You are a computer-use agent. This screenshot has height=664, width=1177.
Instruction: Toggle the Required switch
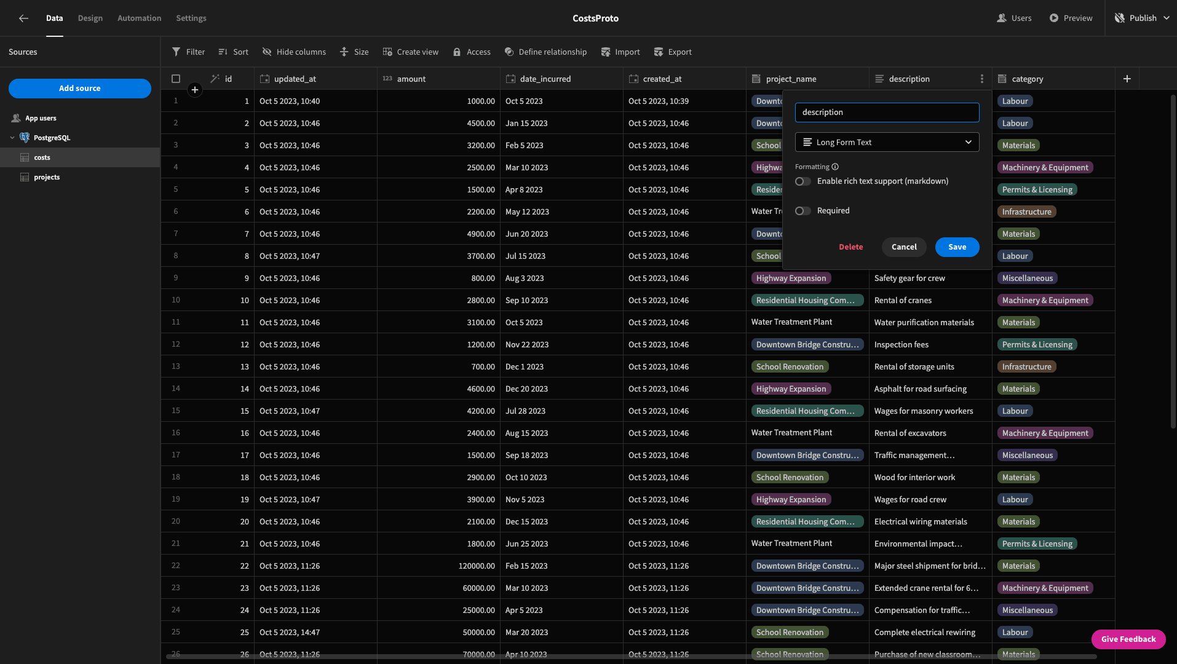click(x=802, y=211)
